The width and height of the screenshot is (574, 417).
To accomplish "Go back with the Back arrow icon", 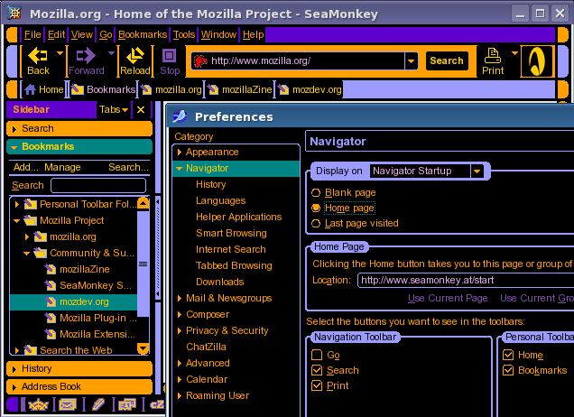I will pos(38,56).
